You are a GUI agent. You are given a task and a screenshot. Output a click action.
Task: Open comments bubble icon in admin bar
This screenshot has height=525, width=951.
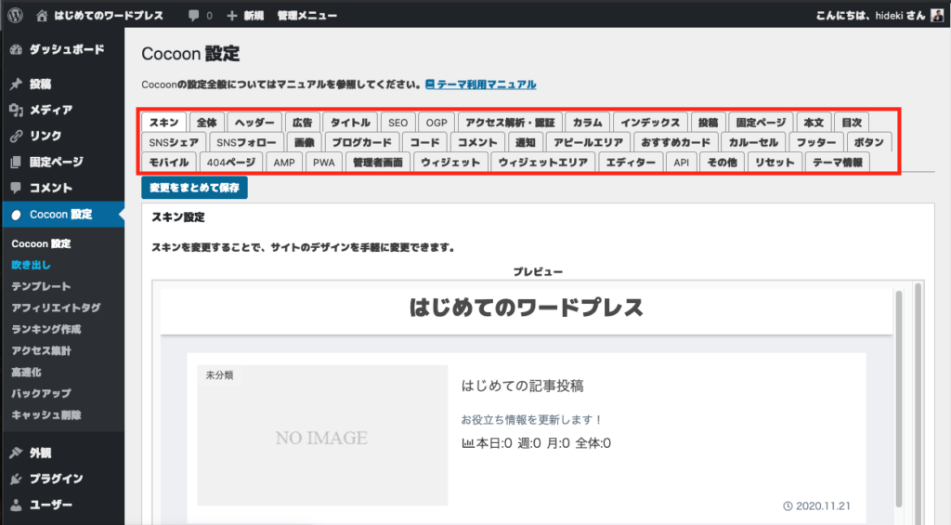click(193, 16)
